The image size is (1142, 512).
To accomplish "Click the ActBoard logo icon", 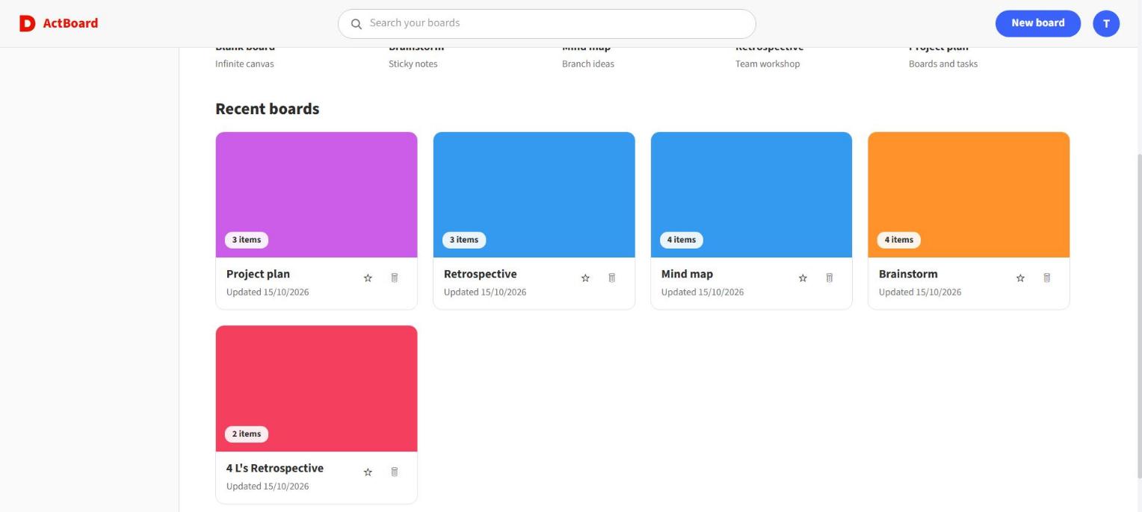I will coord(27,23).
